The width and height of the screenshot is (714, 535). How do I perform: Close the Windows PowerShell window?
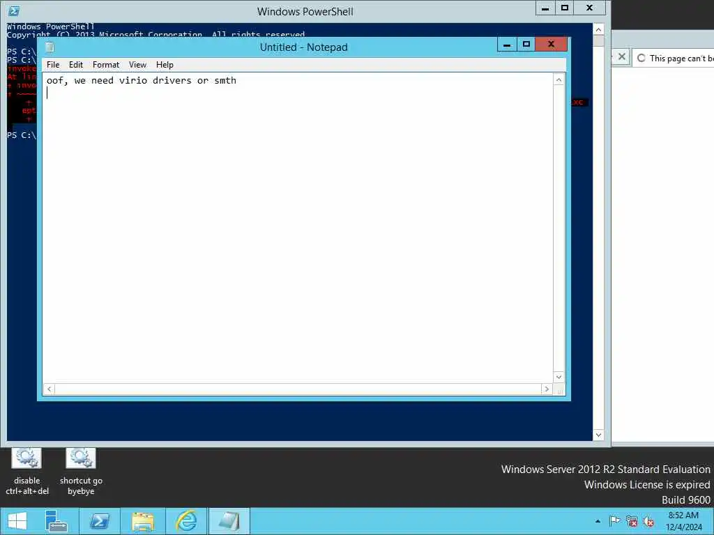pyautogui.click(x=590, y=8)
